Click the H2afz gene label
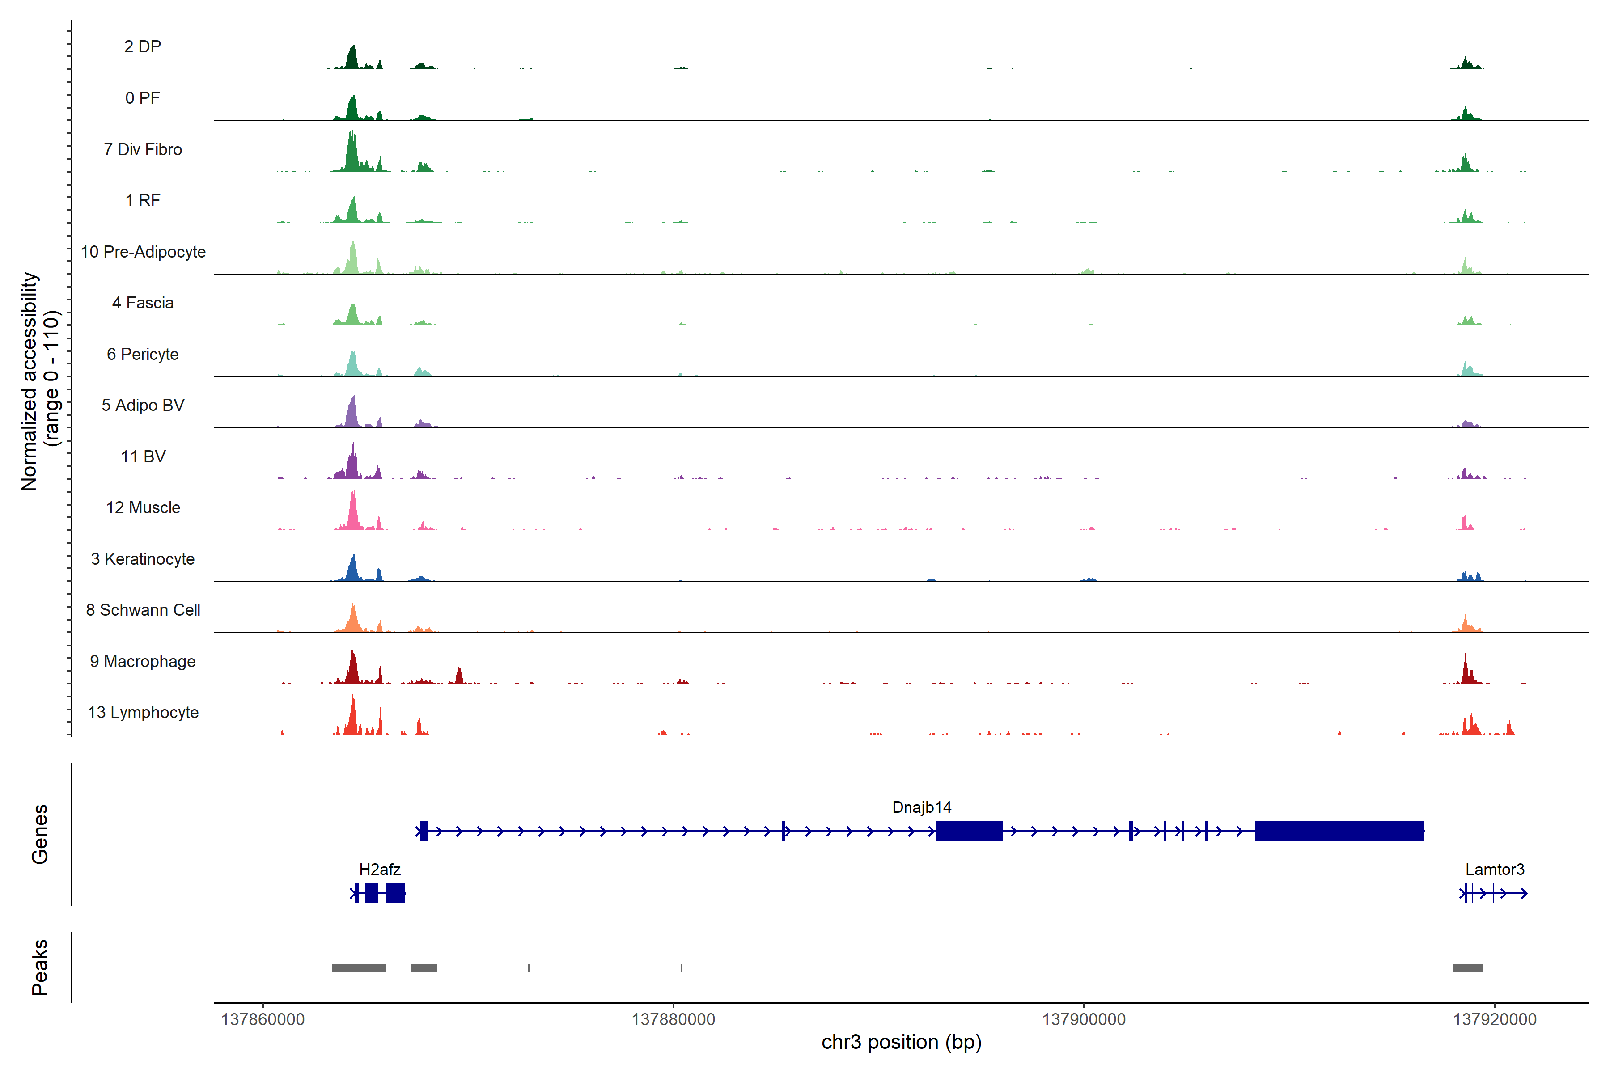1610x1073 pixels. [x=379, y=869]
